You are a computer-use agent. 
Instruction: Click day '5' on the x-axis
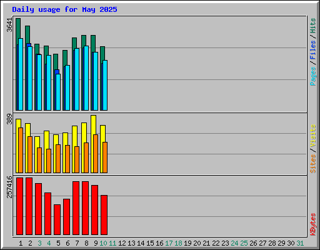click(58, 243)
